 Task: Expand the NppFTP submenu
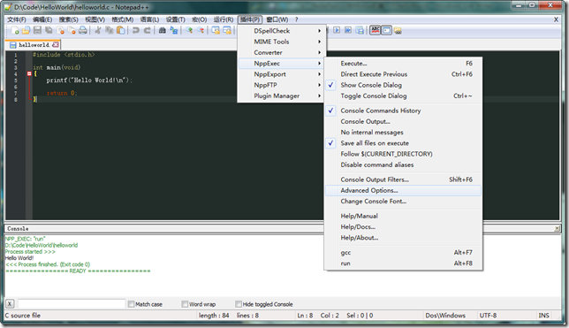282,85
